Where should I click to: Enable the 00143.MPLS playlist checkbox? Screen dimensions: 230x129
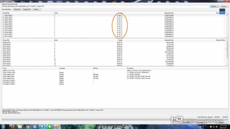[4, 30]
